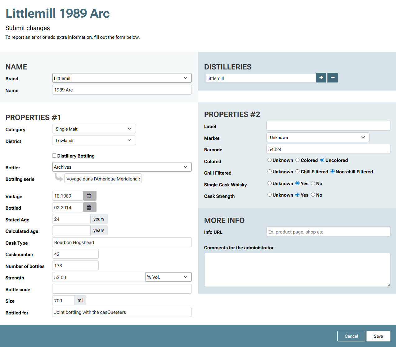
Task: Select the Chill Filtered radio option
Action: 297,171
